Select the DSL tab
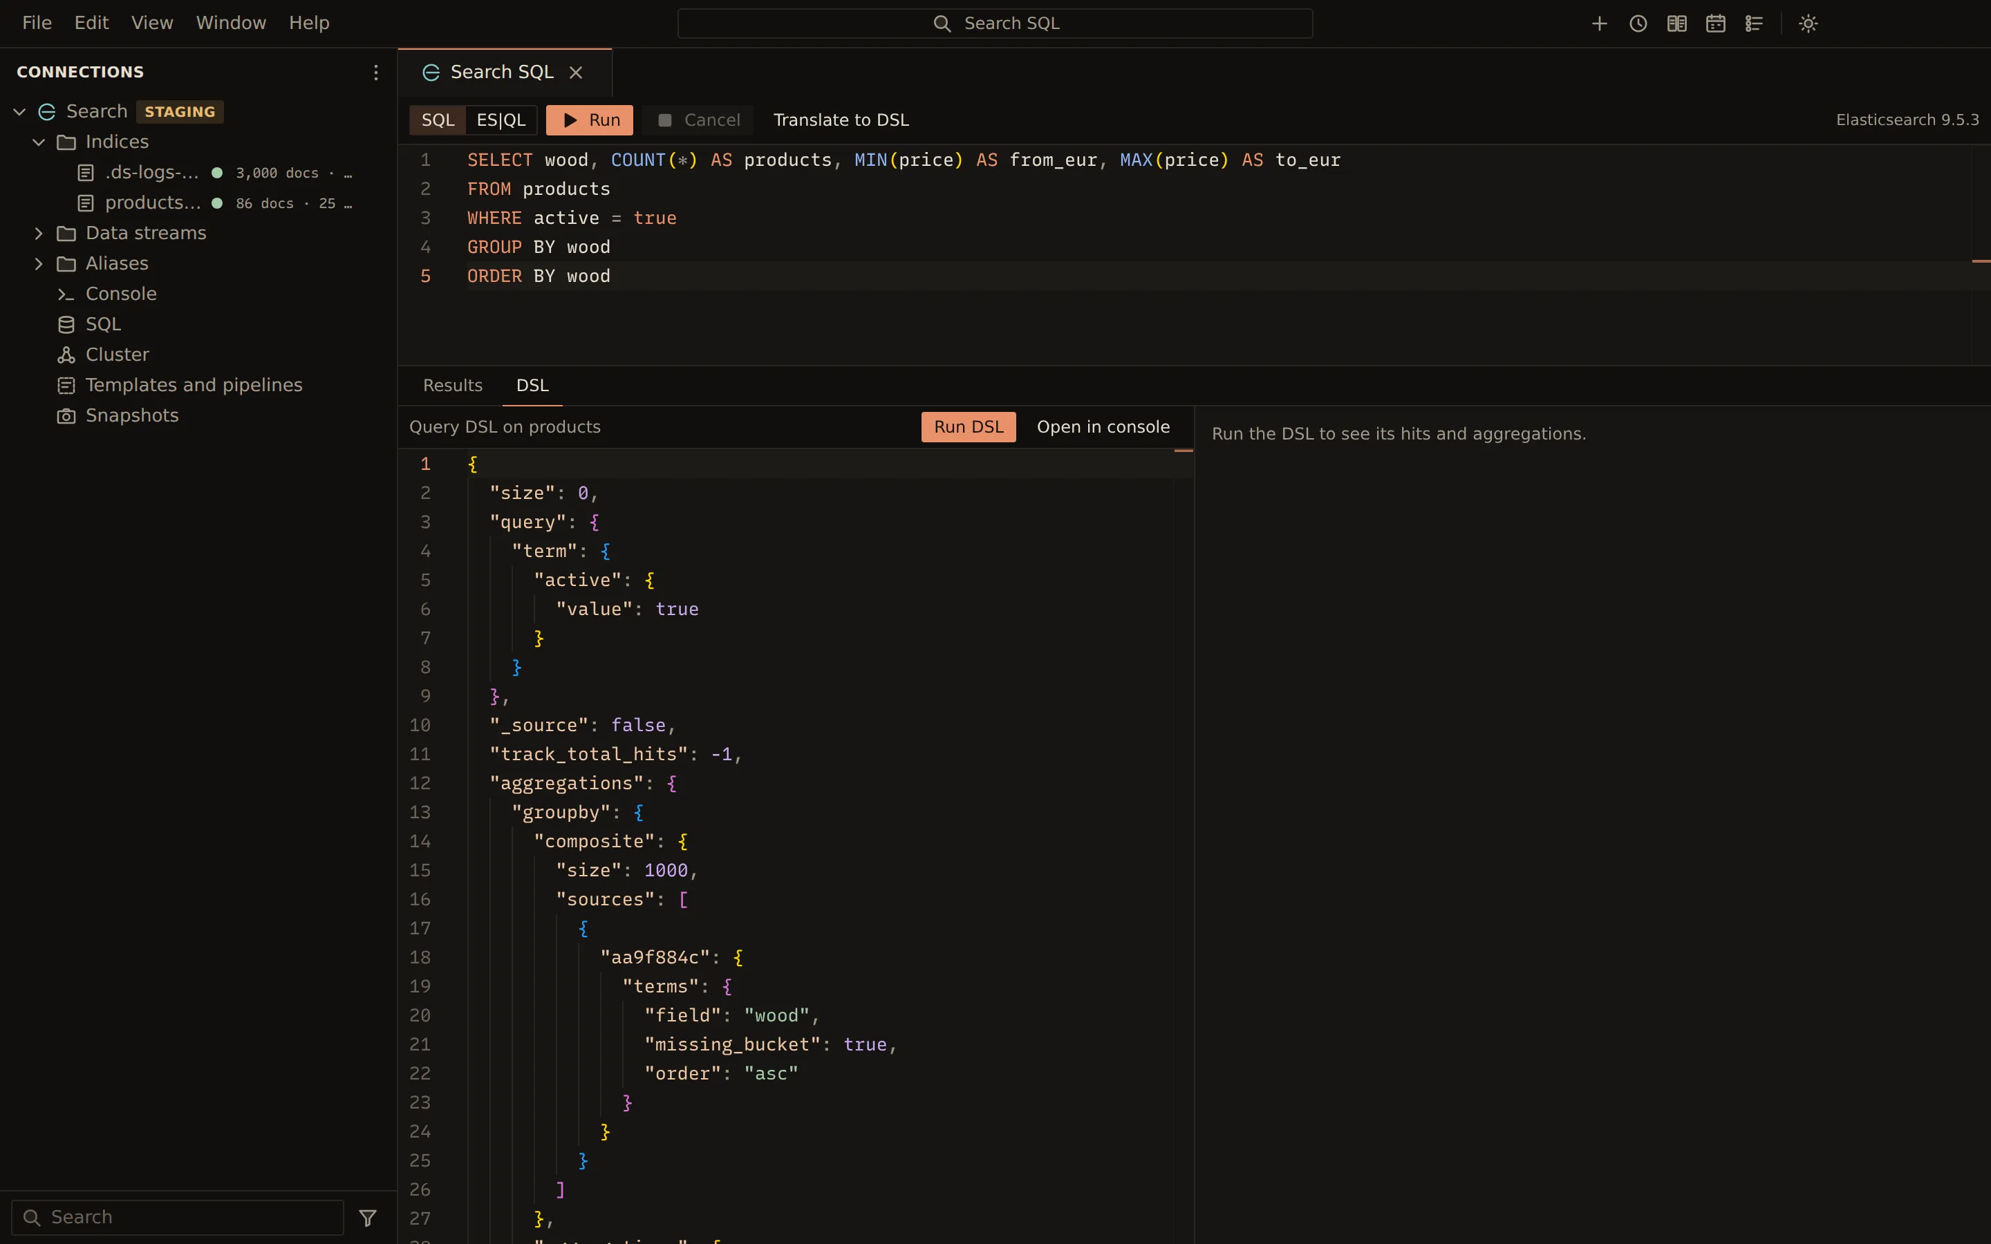The image size is (1991, 1244). point(532,385)
